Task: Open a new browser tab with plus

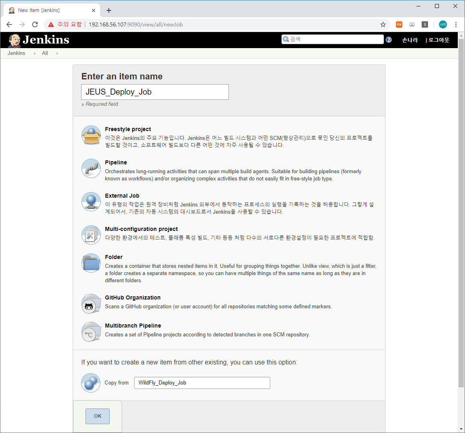Action: [x=109, y=10]
